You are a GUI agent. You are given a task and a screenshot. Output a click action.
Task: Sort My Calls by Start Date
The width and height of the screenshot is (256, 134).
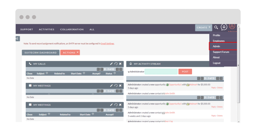pyautogui.click(x=84, y=73)
